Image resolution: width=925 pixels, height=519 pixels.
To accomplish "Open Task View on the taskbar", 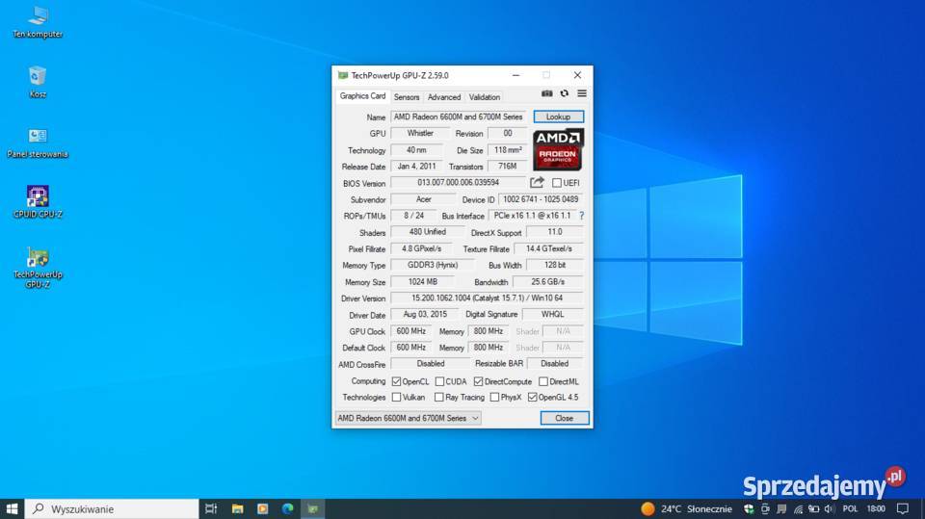I will point(211,509).
